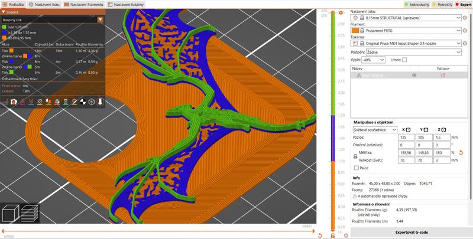The image size is (473, 239).
Task: Open Podpěry dropdown showing Žádné
Action: [x=414, y=52]
